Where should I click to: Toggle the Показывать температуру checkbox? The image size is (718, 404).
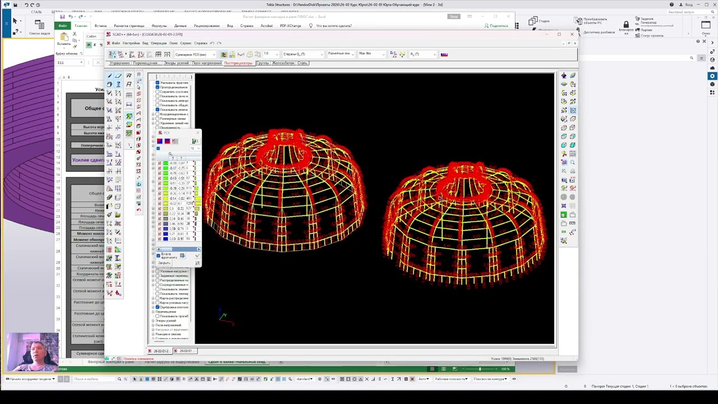pos(158,294)
